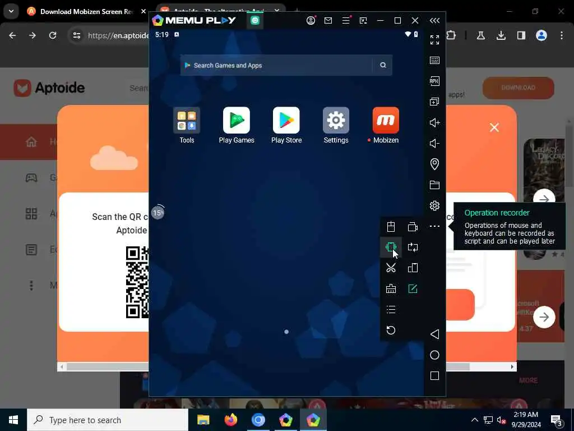The width and height of the screenshot is (574, 431).
Task: Open the MEmu keymapping keyboard icon
Action: 434,61
